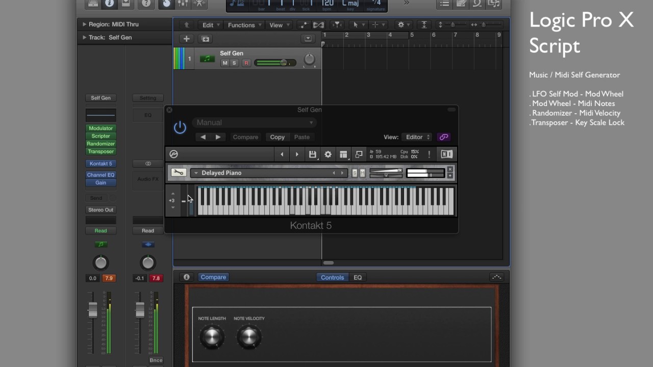
Task: Open Kontakt save disk icon
Action: (x=313, y=154)
